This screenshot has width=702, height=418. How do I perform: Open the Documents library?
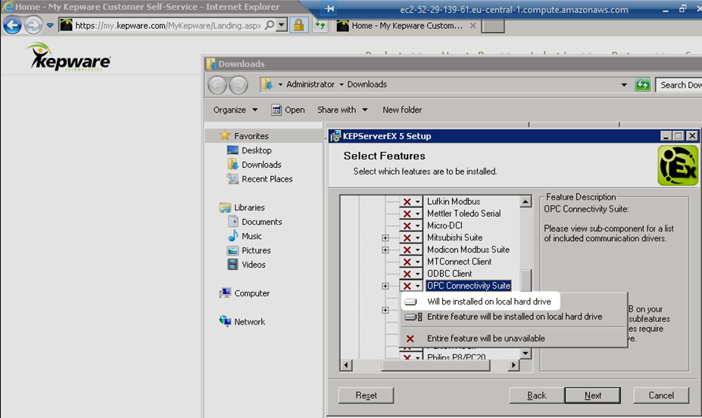click(262, 221)
